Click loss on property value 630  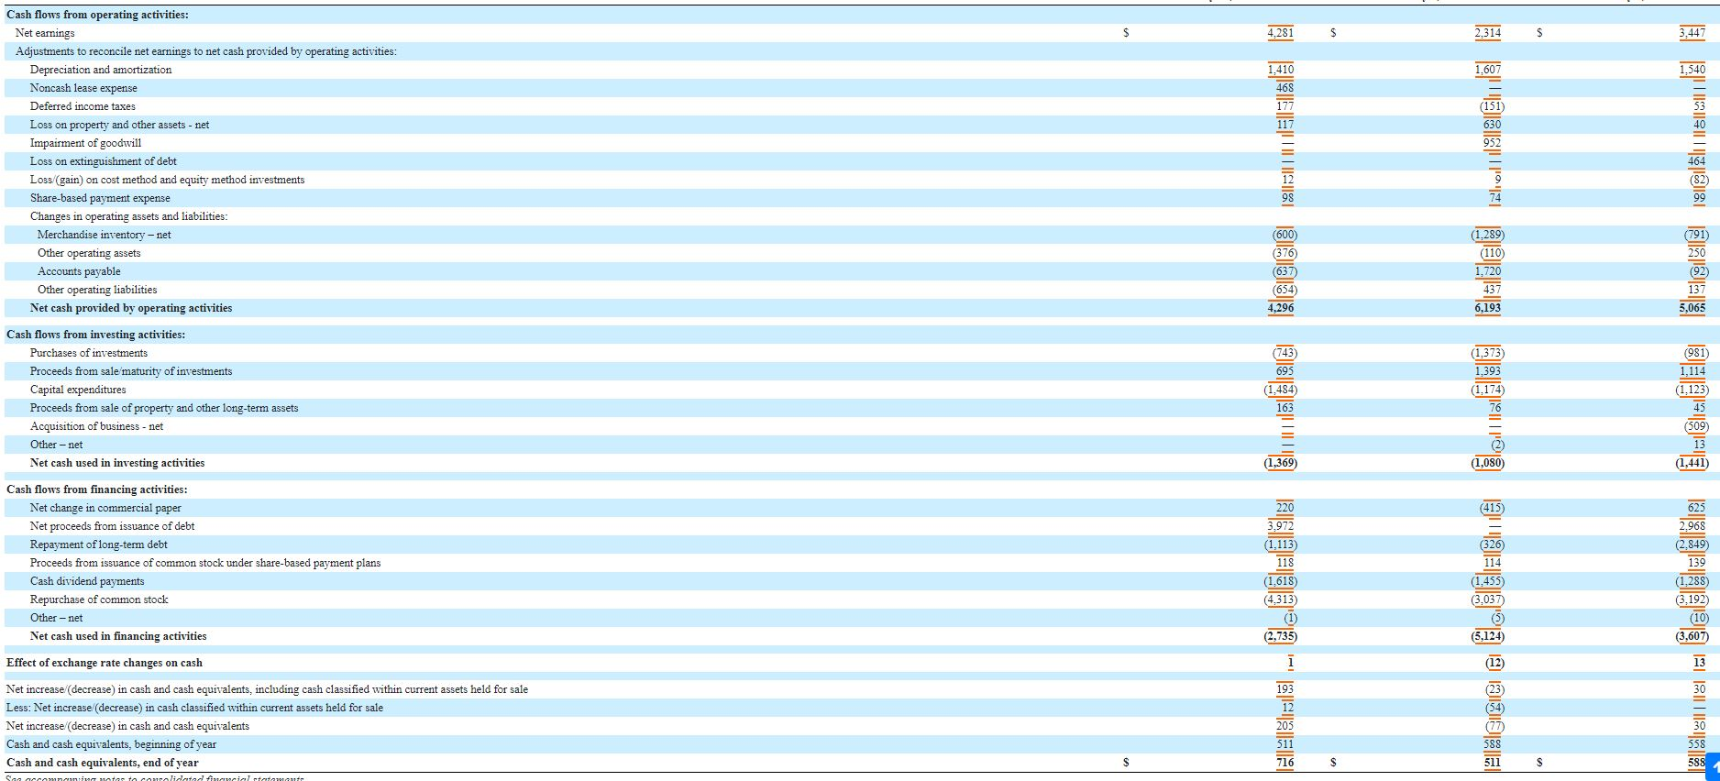pos(1492,125)
